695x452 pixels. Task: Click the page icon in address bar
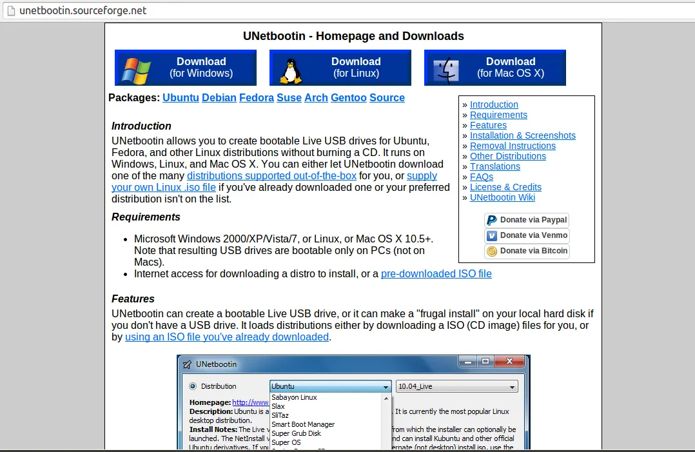tap(11, 10)
